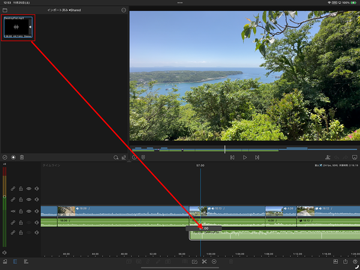Image resolution: width=360 pixels, height=270 pixels.
Task: Select the blue 18.12 video clip
Action: pos(329,211)
